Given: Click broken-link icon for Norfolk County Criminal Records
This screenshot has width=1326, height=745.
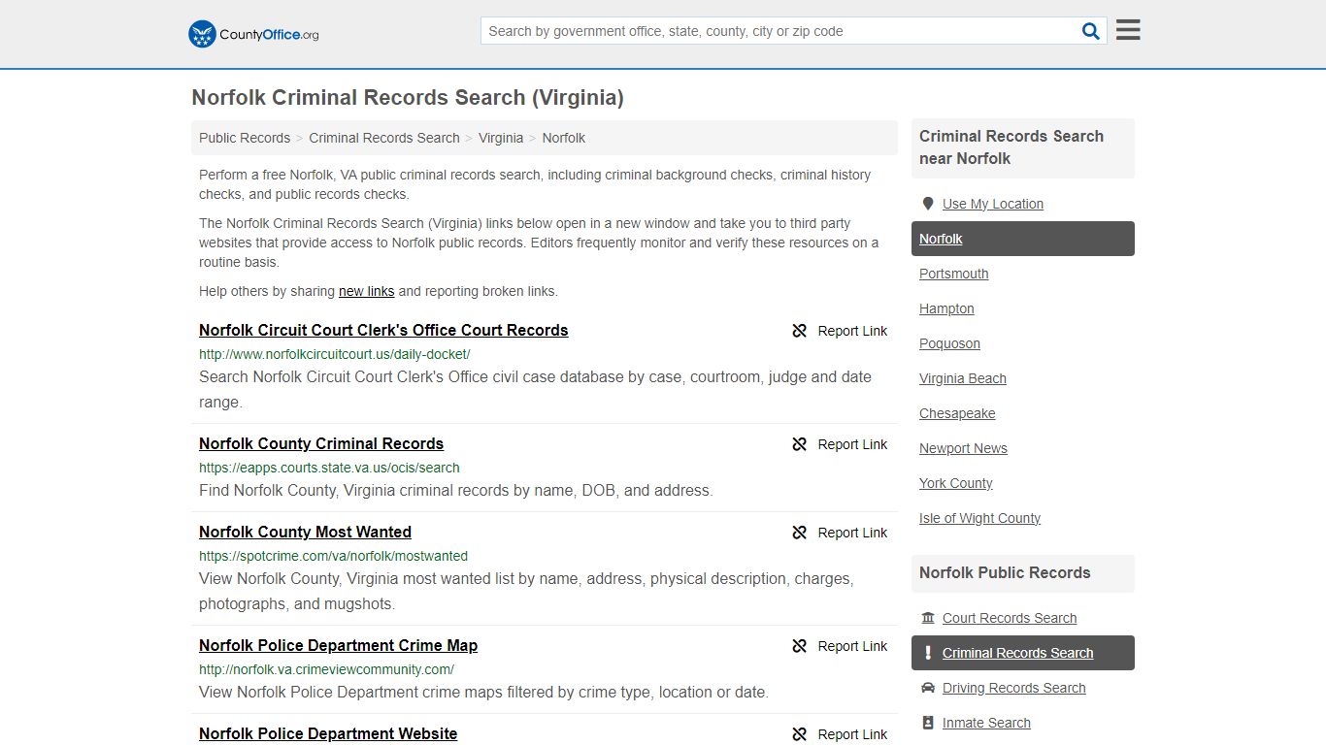Looking at the screenshot, I should (x=800, y=444).
